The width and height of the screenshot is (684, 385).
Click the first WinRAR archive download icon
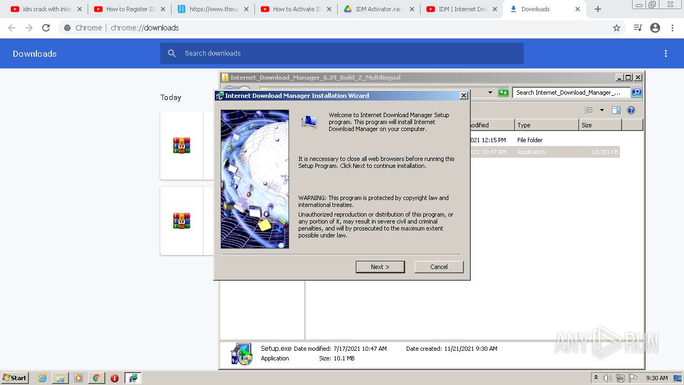[x=182, y=145]
